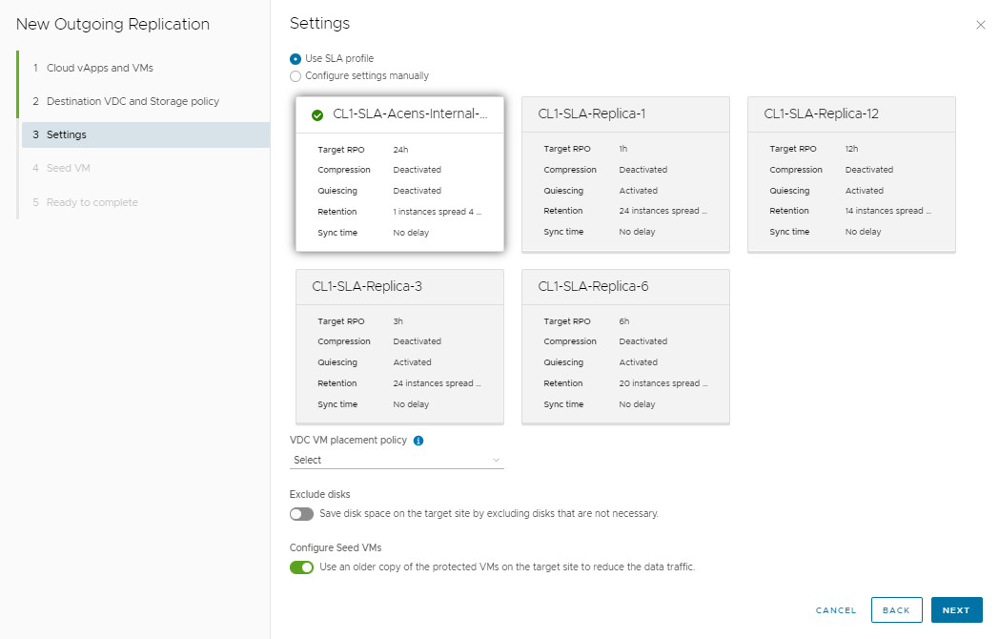Click the Configure Seed VMs heading
The image size is (999, 639).
pos(336,547)
